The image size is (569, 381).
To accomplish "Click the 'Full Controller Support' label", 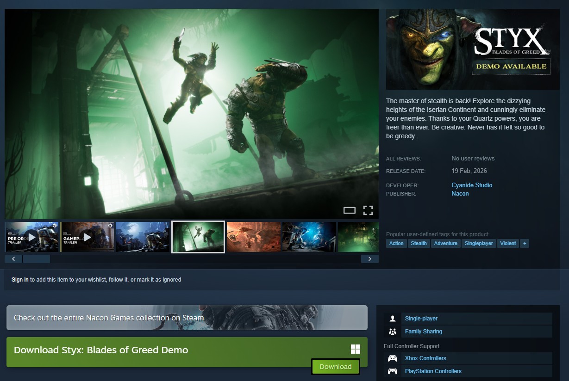I will pos(412,346).
